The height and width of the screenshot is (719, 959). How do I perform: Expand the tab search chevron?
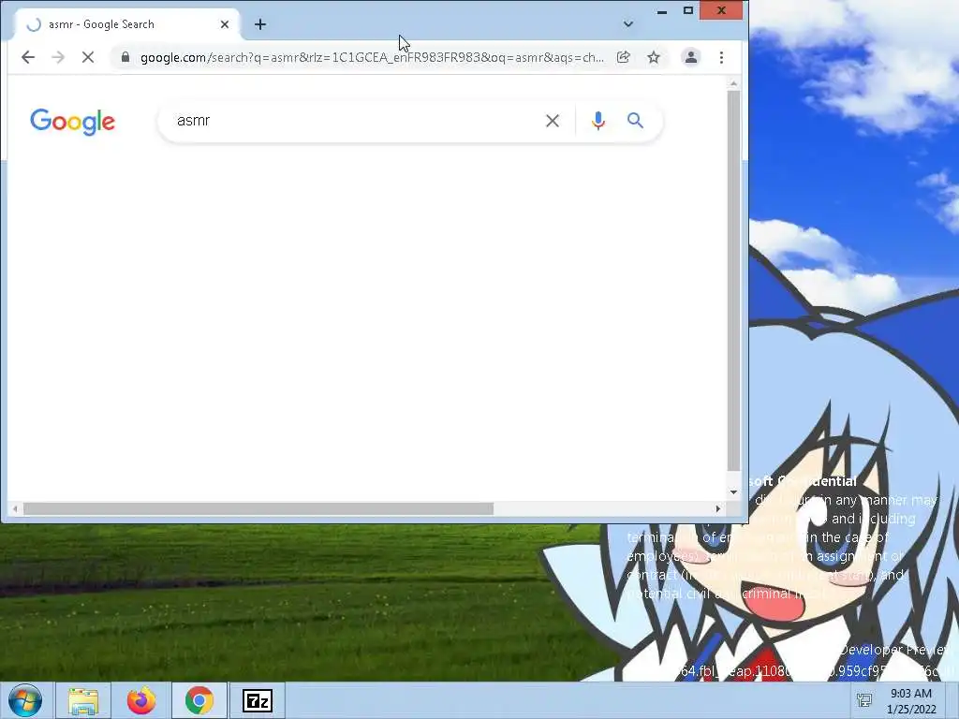pyautogui.click(x=628, y=24)
